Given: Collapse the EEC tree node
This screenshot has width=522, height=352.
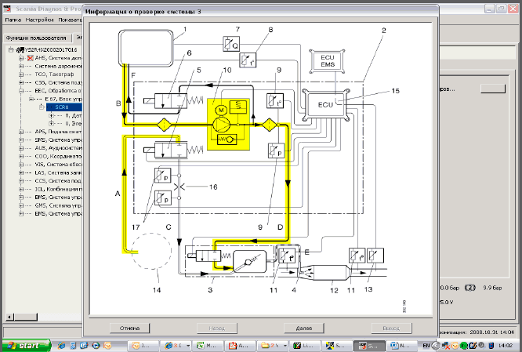Looking at the screenshot, I should click(x=21, y=91).
